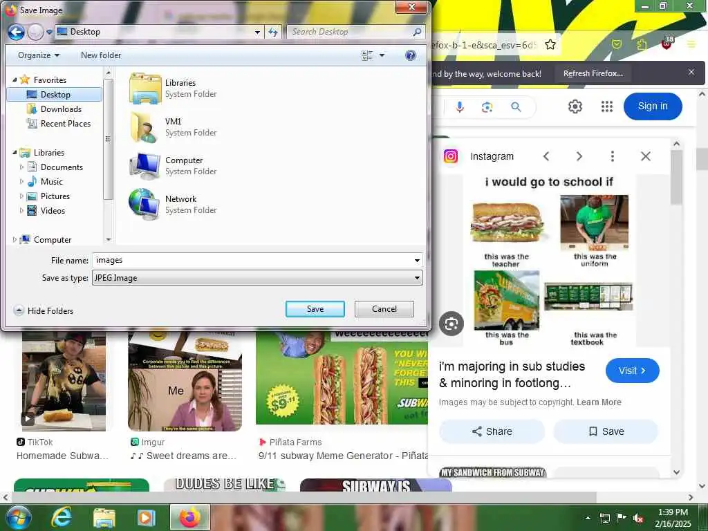Click the muted volume tray icon
Viewport: 708px width, 531px height.
click(638, 518)
